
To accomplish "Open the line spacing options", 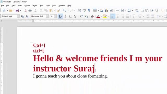I will click(x=159, y=16).
